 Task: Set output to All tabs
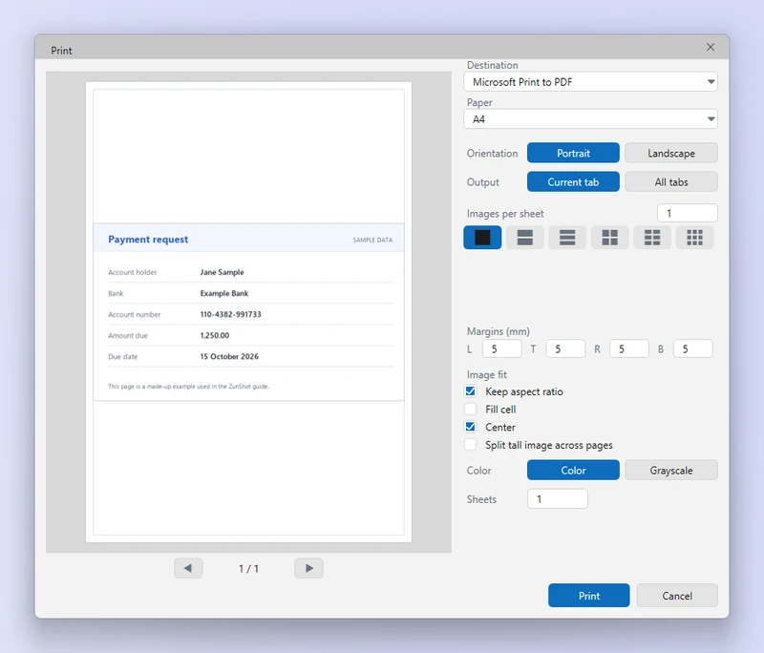pyautogui.click(x=671, y=181)
